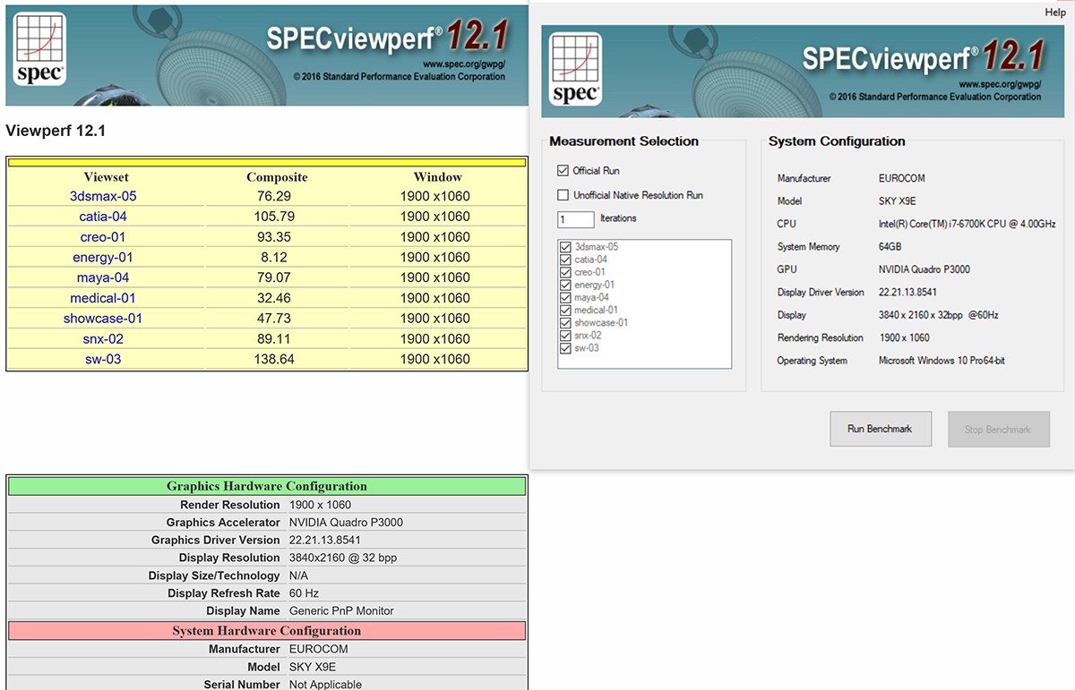Viewport: 1075px width, 690px height.
Task: Open the catia-04 viewset link
Action: [103, 217]
